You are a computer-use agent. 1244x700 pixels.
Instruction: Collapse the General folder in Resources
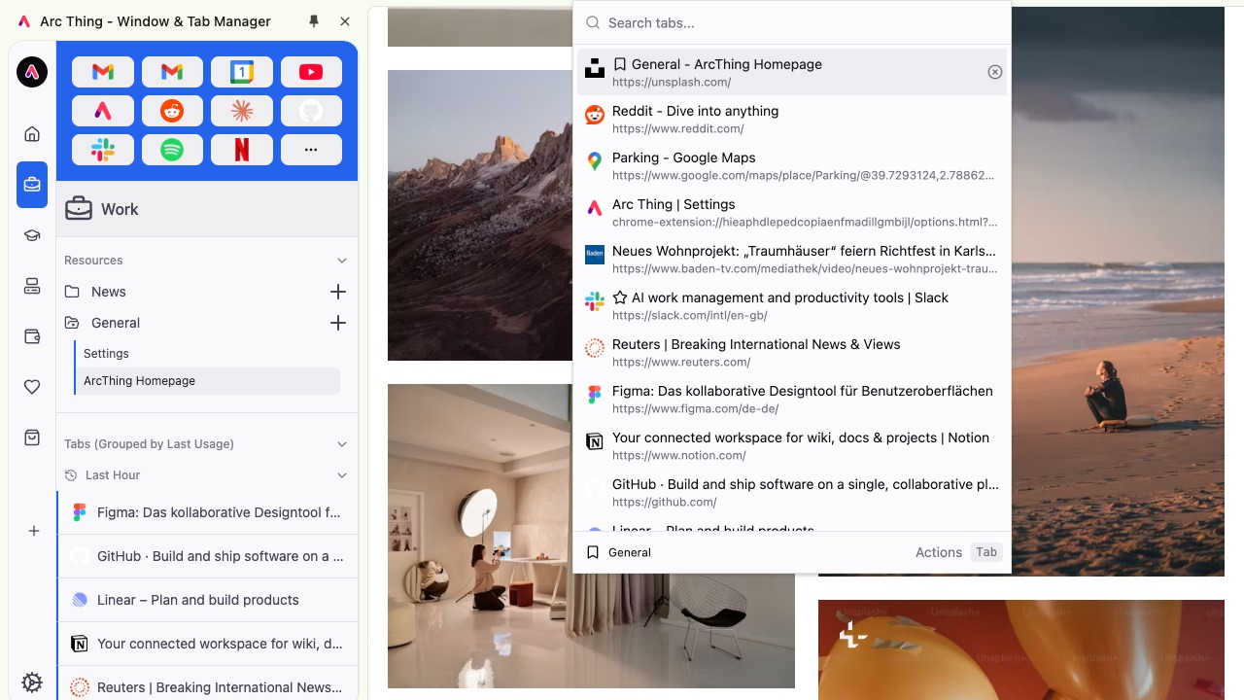tap(102, 323)
